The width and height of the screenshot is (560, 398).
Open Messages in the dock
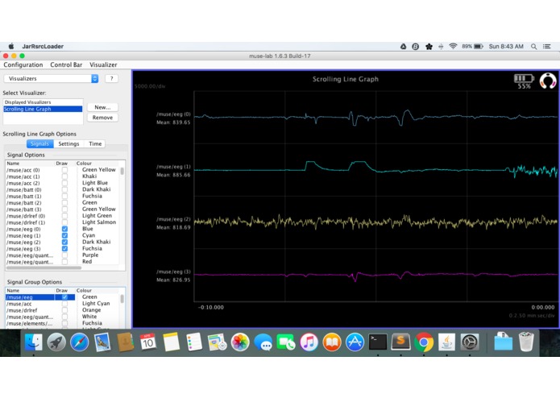263,342
